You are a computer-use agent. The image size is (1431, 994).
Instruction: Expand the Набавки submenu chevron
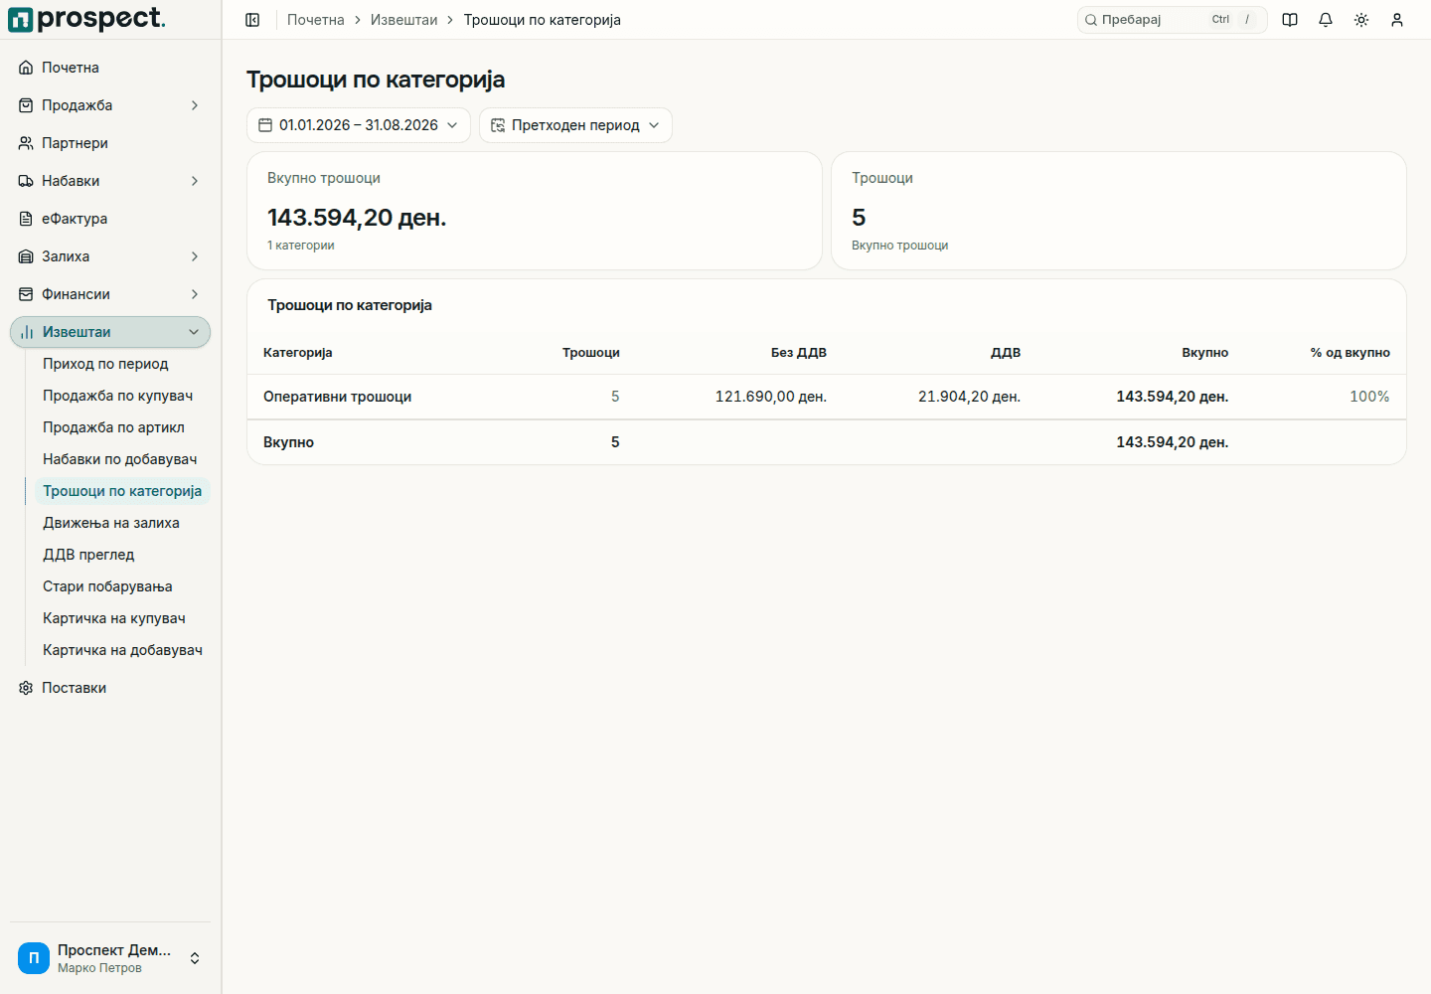(195, 181)
